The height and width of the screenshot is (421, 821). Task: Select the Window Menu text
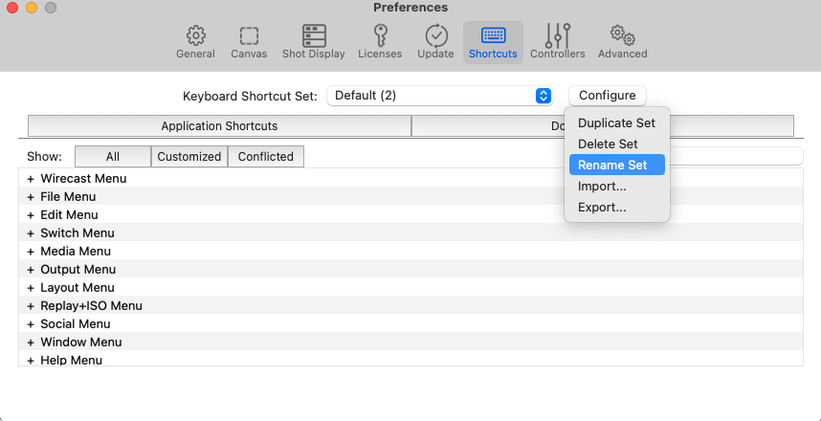[81, 342]
